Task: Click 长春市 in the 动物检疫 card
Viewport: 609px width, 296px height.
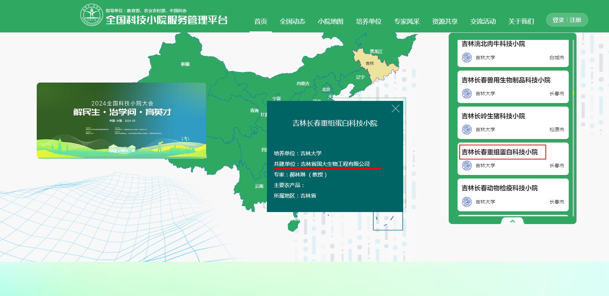Action: (557, 202)
